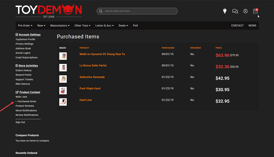Open Email Subscriptions
274x157 pixels.
27,58
